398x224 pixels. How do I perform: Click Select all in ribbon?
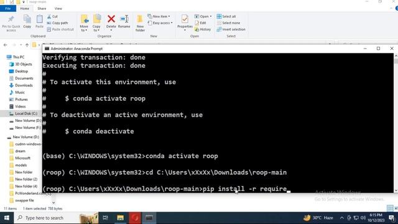pos(226,17)
